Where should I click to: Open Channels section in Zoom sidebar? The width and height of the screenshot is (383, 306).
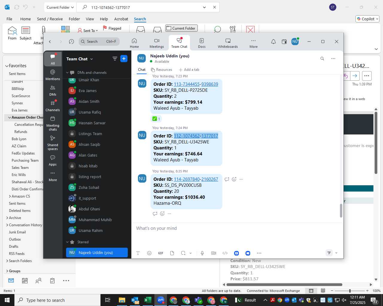[53, 106]
